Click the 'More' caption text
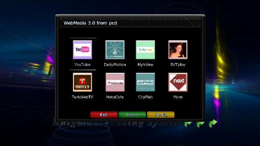Screen dimensions: 260x146 point(178,97)
